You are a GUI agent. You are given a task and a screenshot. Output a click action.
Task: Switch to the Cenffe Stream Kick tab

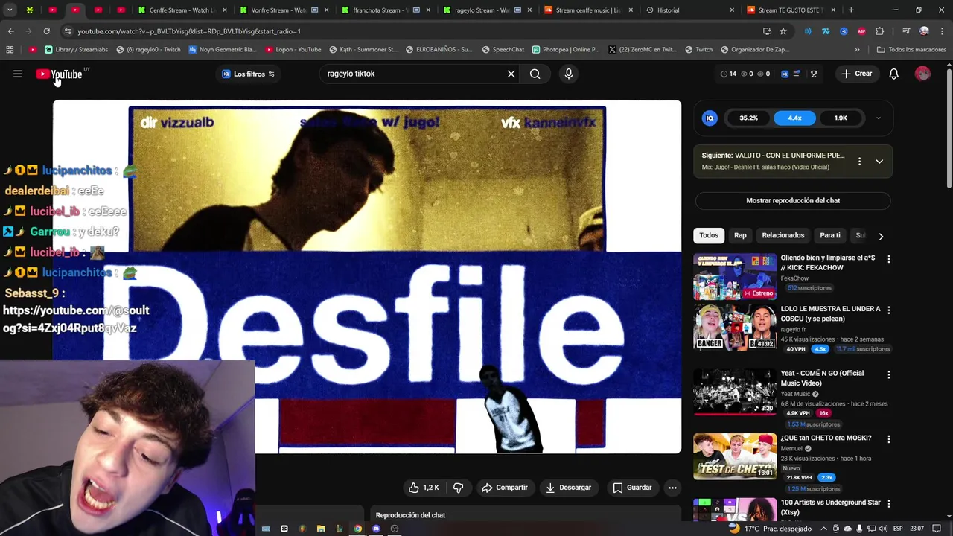click(181, 10)
